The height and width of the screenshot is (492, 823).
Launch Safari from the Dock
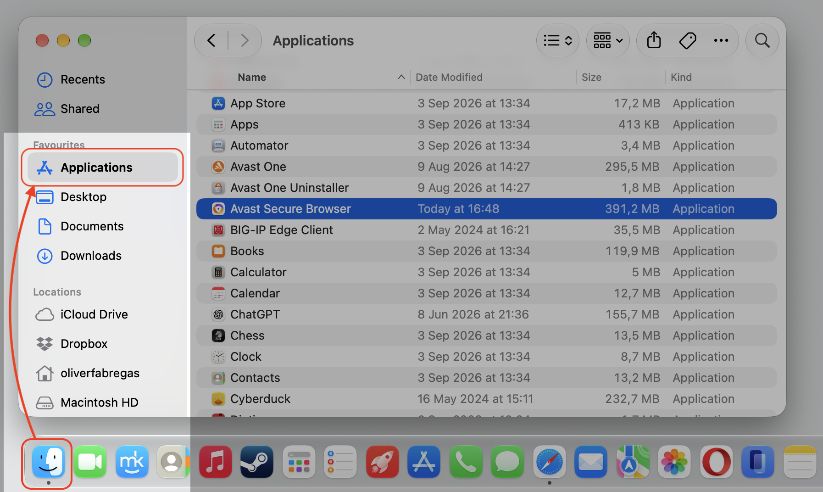[x=549, y=462]
